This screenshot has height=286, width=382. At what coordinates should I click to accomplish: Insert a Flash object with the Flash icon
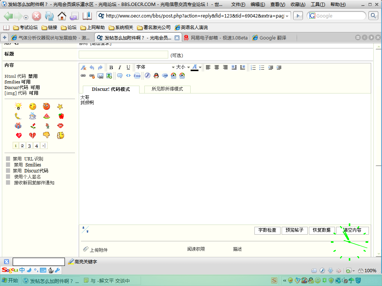[148, 76]
